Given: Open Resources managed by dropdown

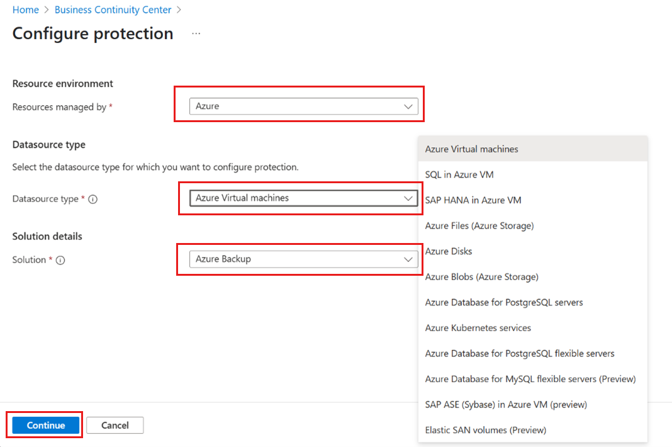Looking at the screenshot, I should 303,106.
